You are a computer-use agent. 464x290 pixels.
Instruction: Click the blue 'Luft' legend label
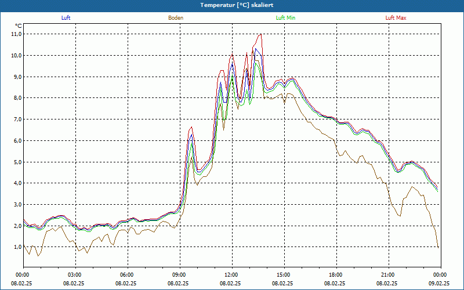66,18
